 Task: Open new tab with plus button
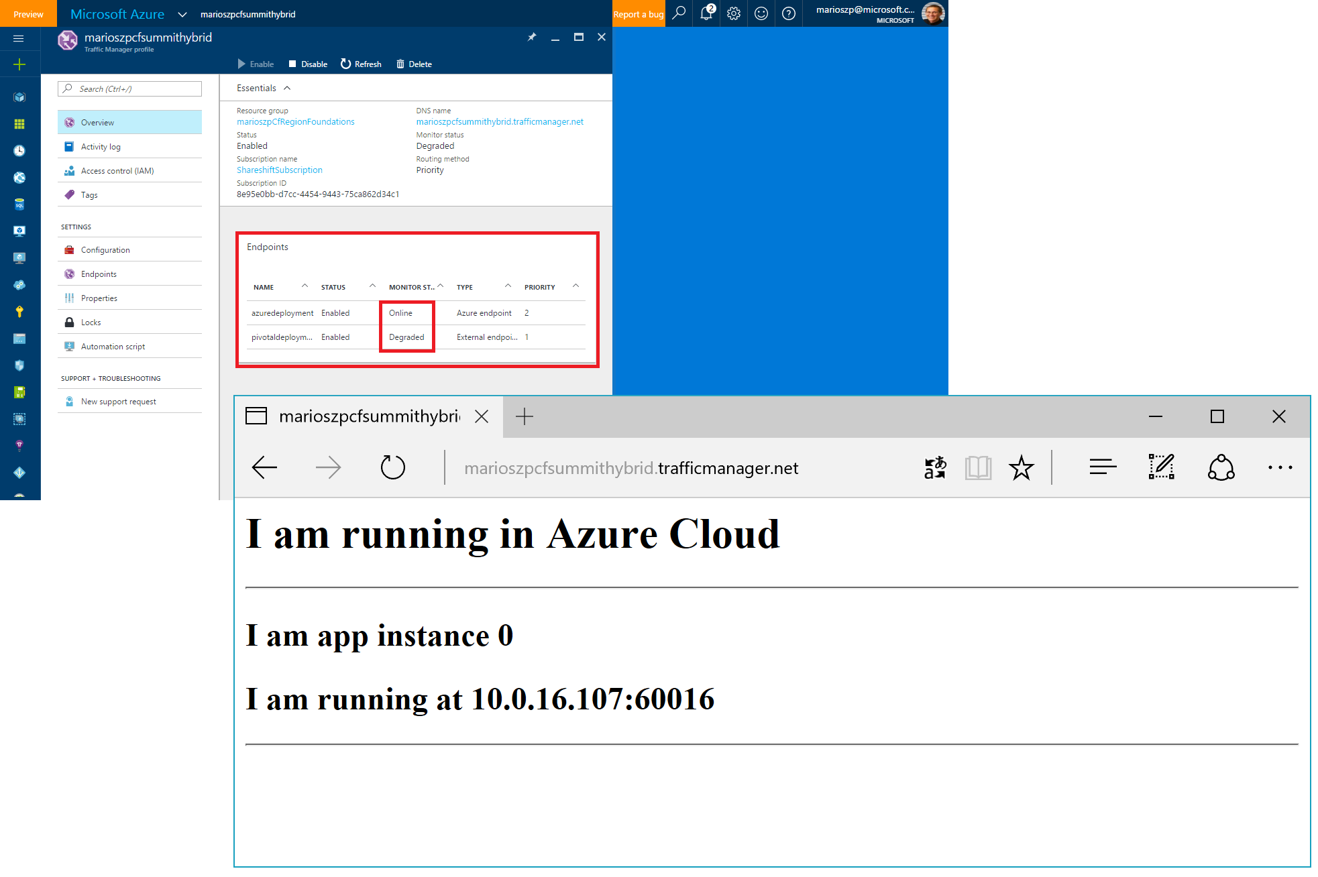click(x=525, y=416)
